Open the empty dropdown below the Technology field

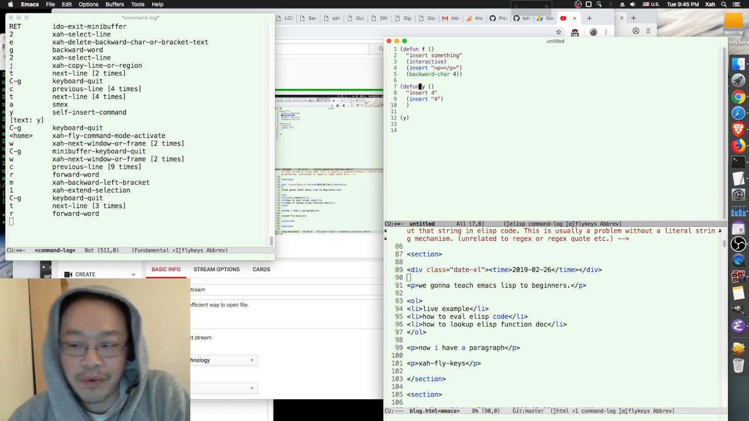pos(224,388)
